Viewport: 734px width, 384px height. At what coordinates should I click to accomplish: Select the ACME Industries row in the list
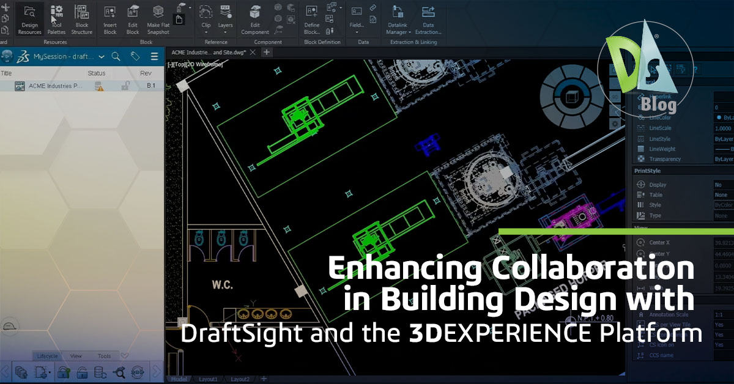[82, 86]
